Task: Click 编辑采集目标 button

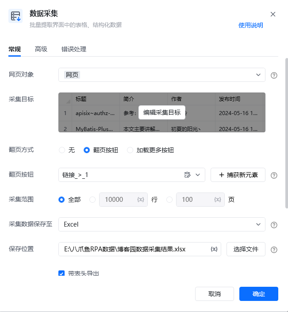Action: click(162, 112)
